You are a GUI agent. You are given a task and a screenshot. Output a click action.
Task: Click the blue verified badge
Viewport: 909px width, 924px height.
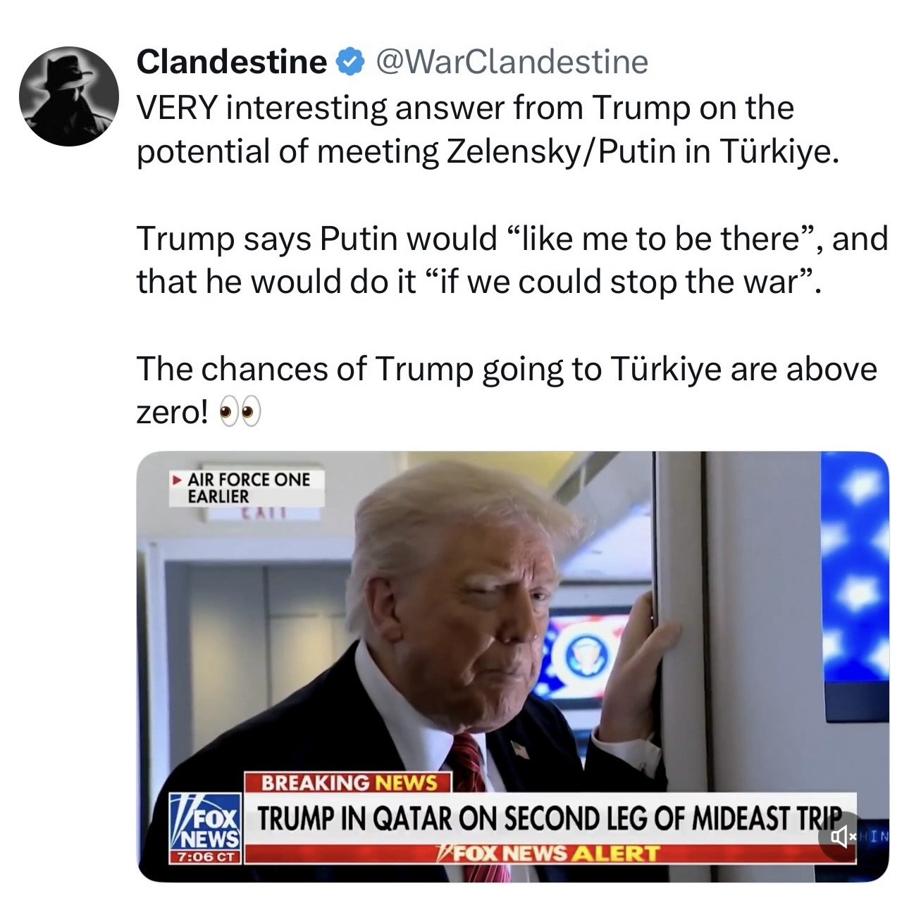point(350,63)
